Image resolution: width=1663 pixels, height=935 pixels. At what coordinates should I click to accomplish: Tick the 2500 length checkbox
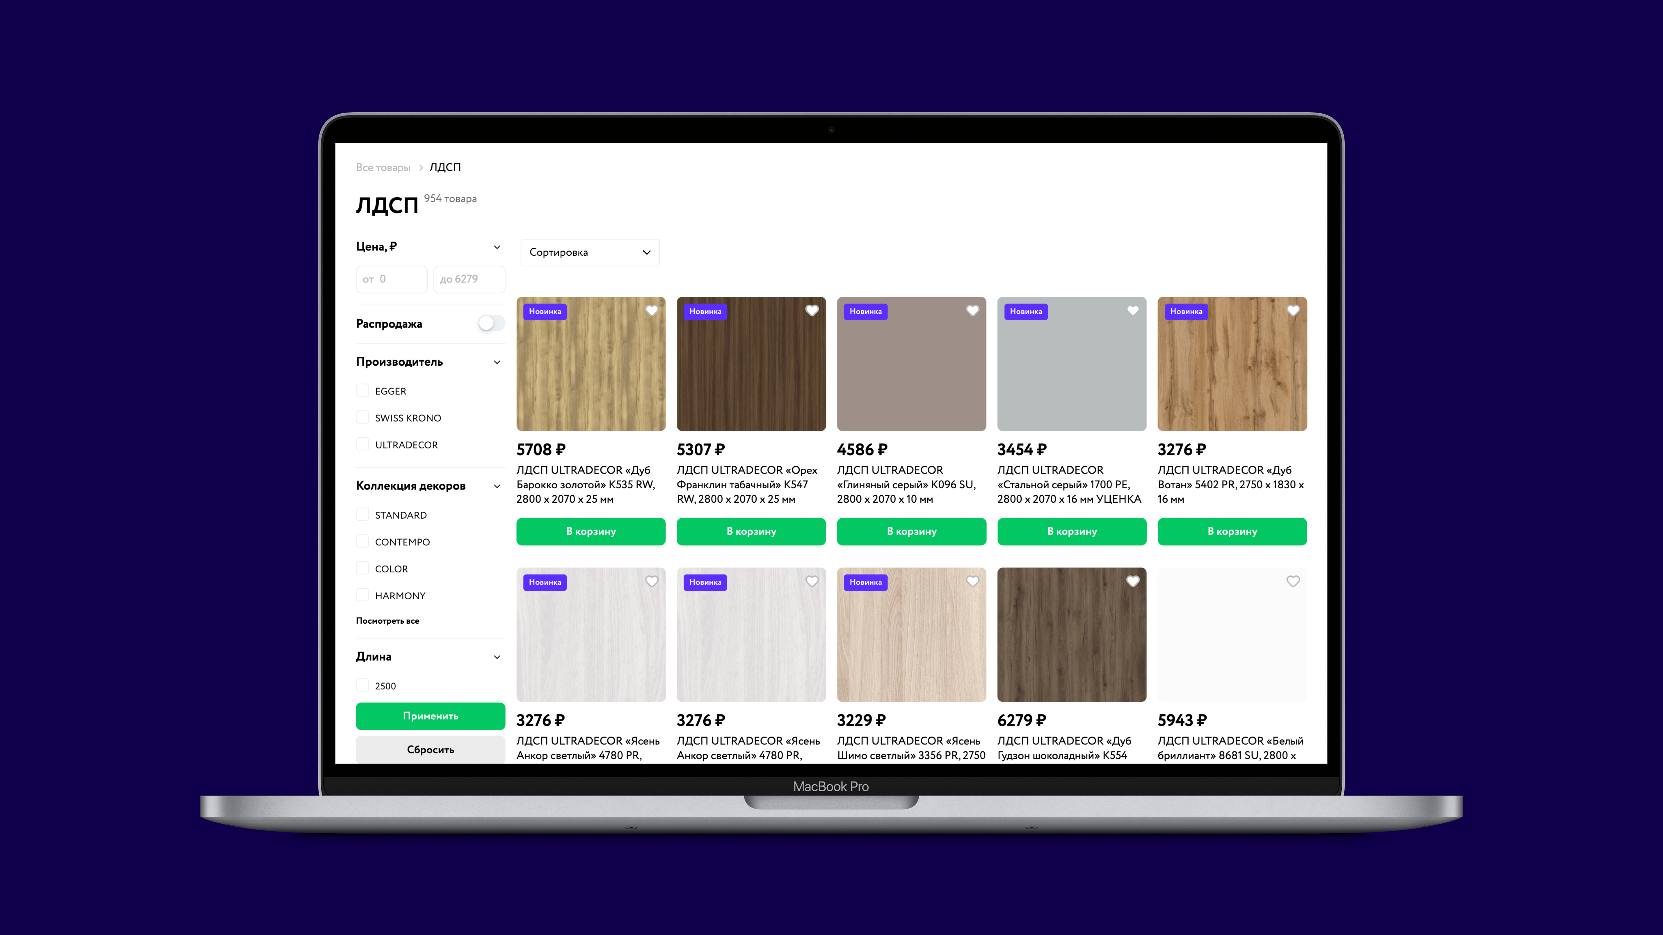pos(363,685)
